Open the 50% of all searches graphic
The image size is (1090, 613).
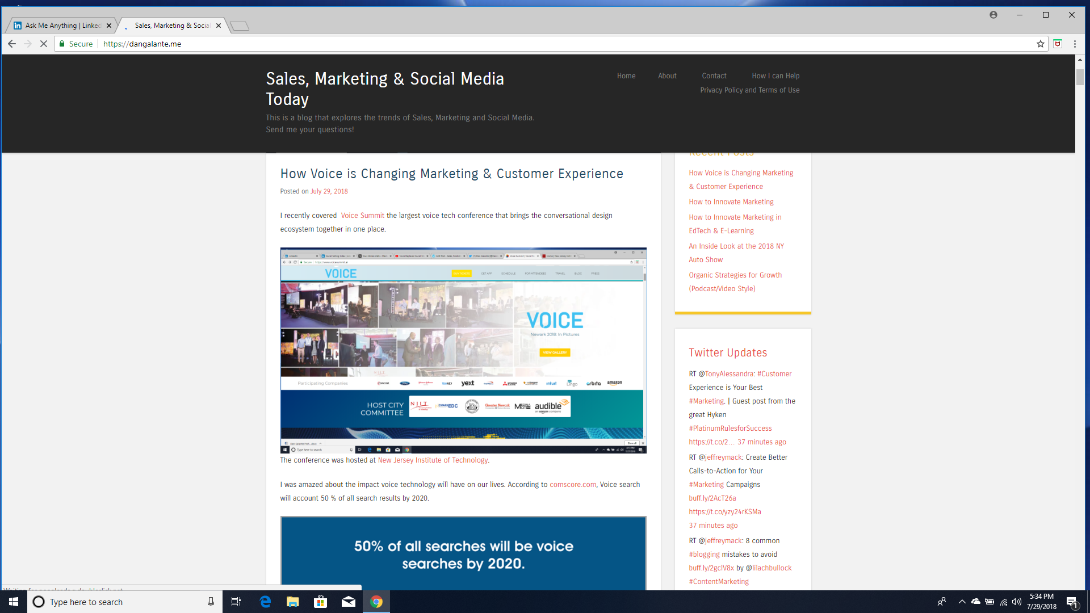[x=463, y=553]
